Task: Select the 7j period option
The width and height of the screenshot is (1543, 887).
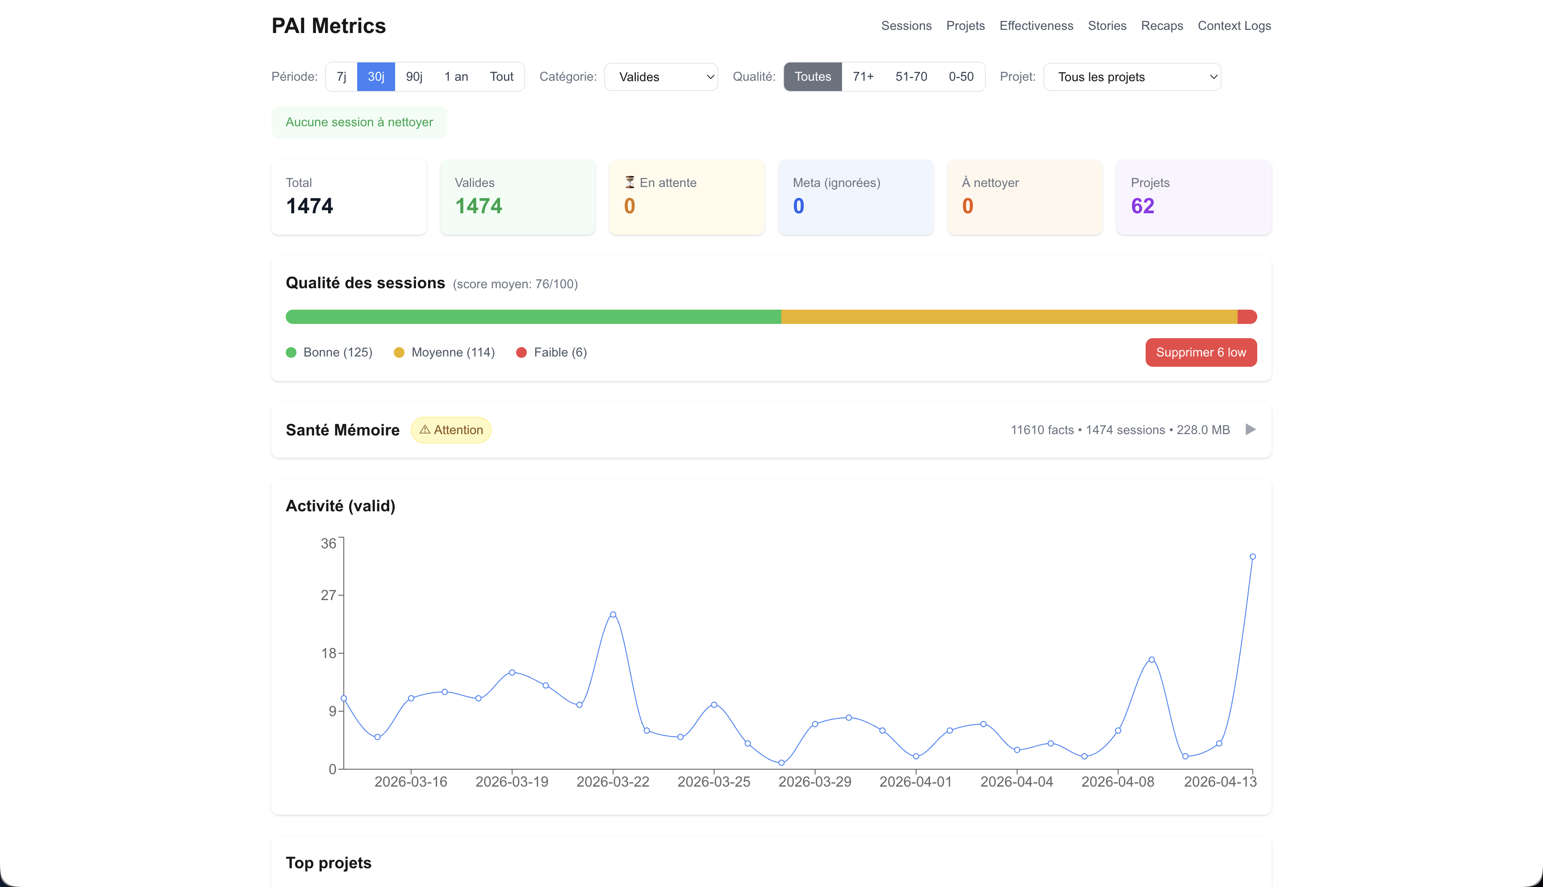Action: click(341, 77)
